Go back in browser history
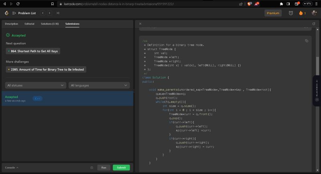Image resolution: width=321 pixels, height=174 pixels. click(x=5, y=4)
